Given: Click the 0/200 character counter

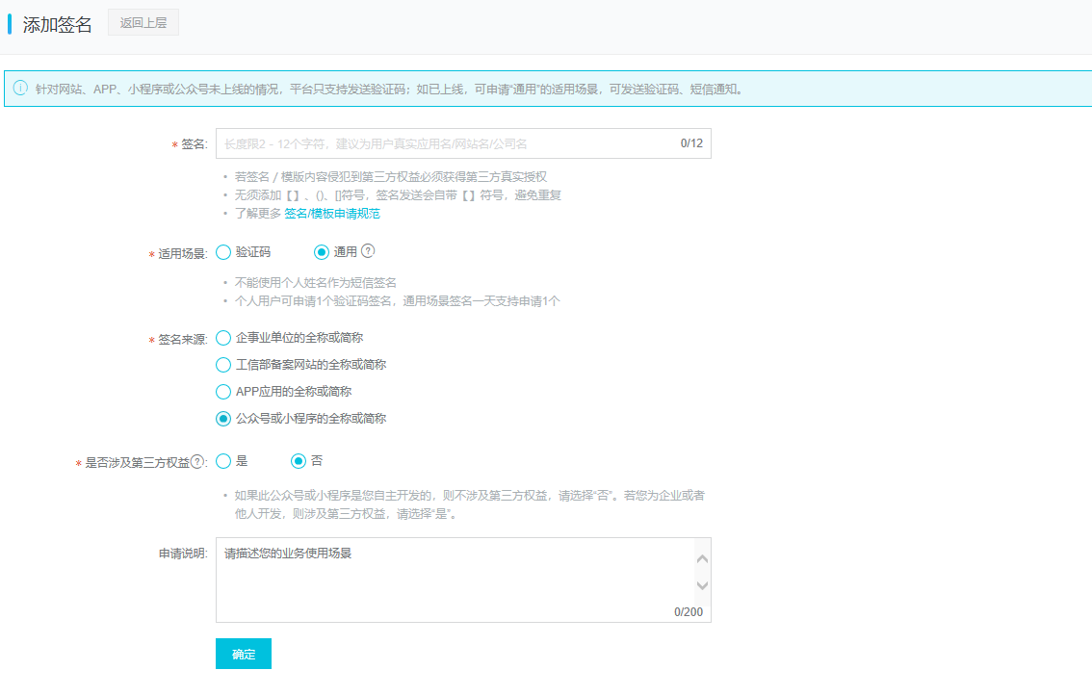Looking at the screenshot, I should 689,612.
